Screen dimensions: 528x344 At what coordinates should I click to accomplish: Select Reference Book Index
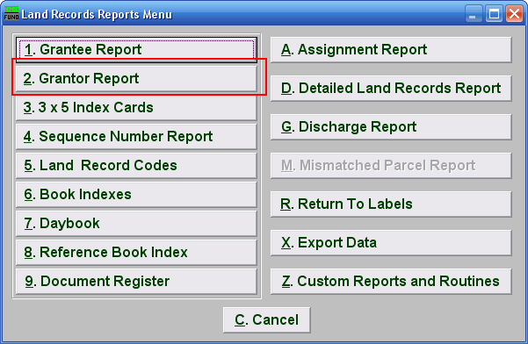136,252
